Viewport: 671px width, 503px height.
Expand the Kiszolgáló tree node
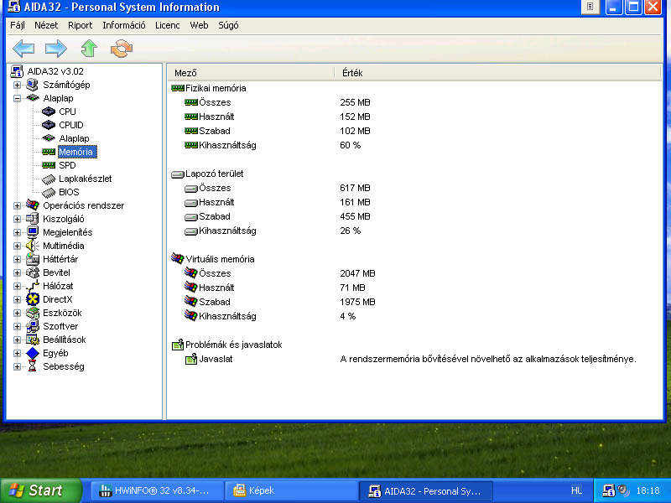[17, 219]
